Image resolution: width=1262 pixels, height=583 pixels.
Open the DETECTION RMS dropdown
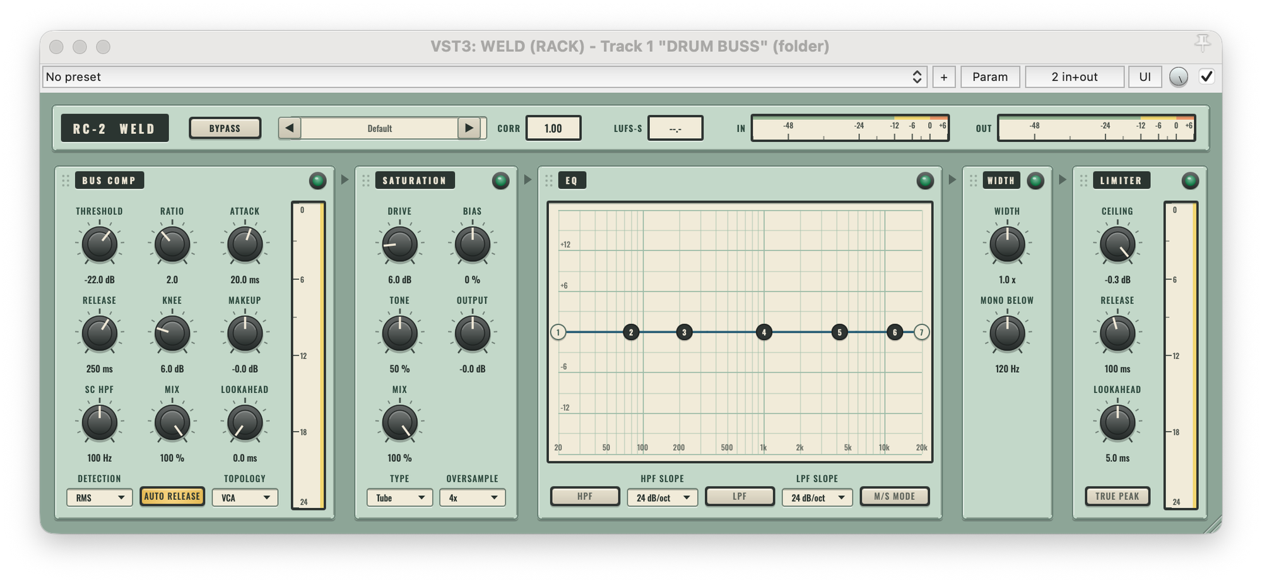(x=99, y=498)
